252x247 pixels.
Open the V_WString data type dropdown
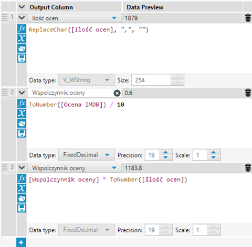point(87,80)
